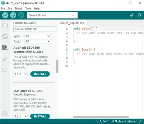This screenshot has width=144, height=124.
Task: Install Adafruit SSD1306 Wemos Mini OLED library
Action: pyautogui.click(x=40, y=74)
